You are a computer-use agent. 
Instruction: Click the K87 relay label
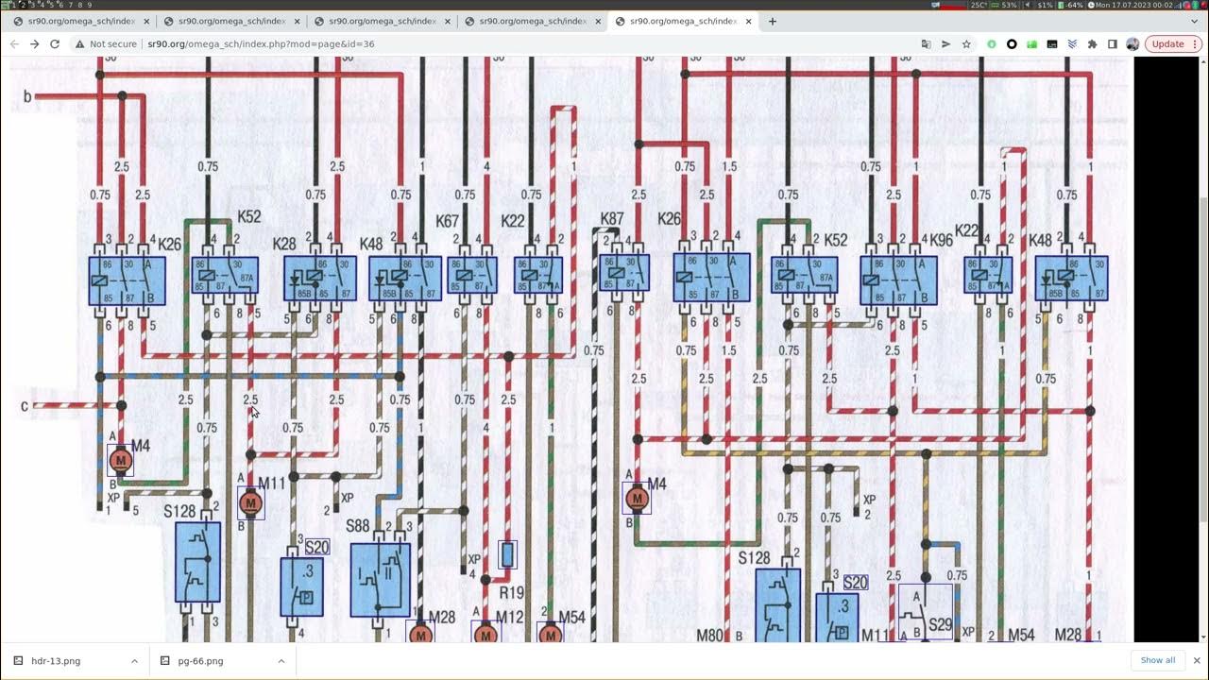pyautogui.click(x=611, y=219)
